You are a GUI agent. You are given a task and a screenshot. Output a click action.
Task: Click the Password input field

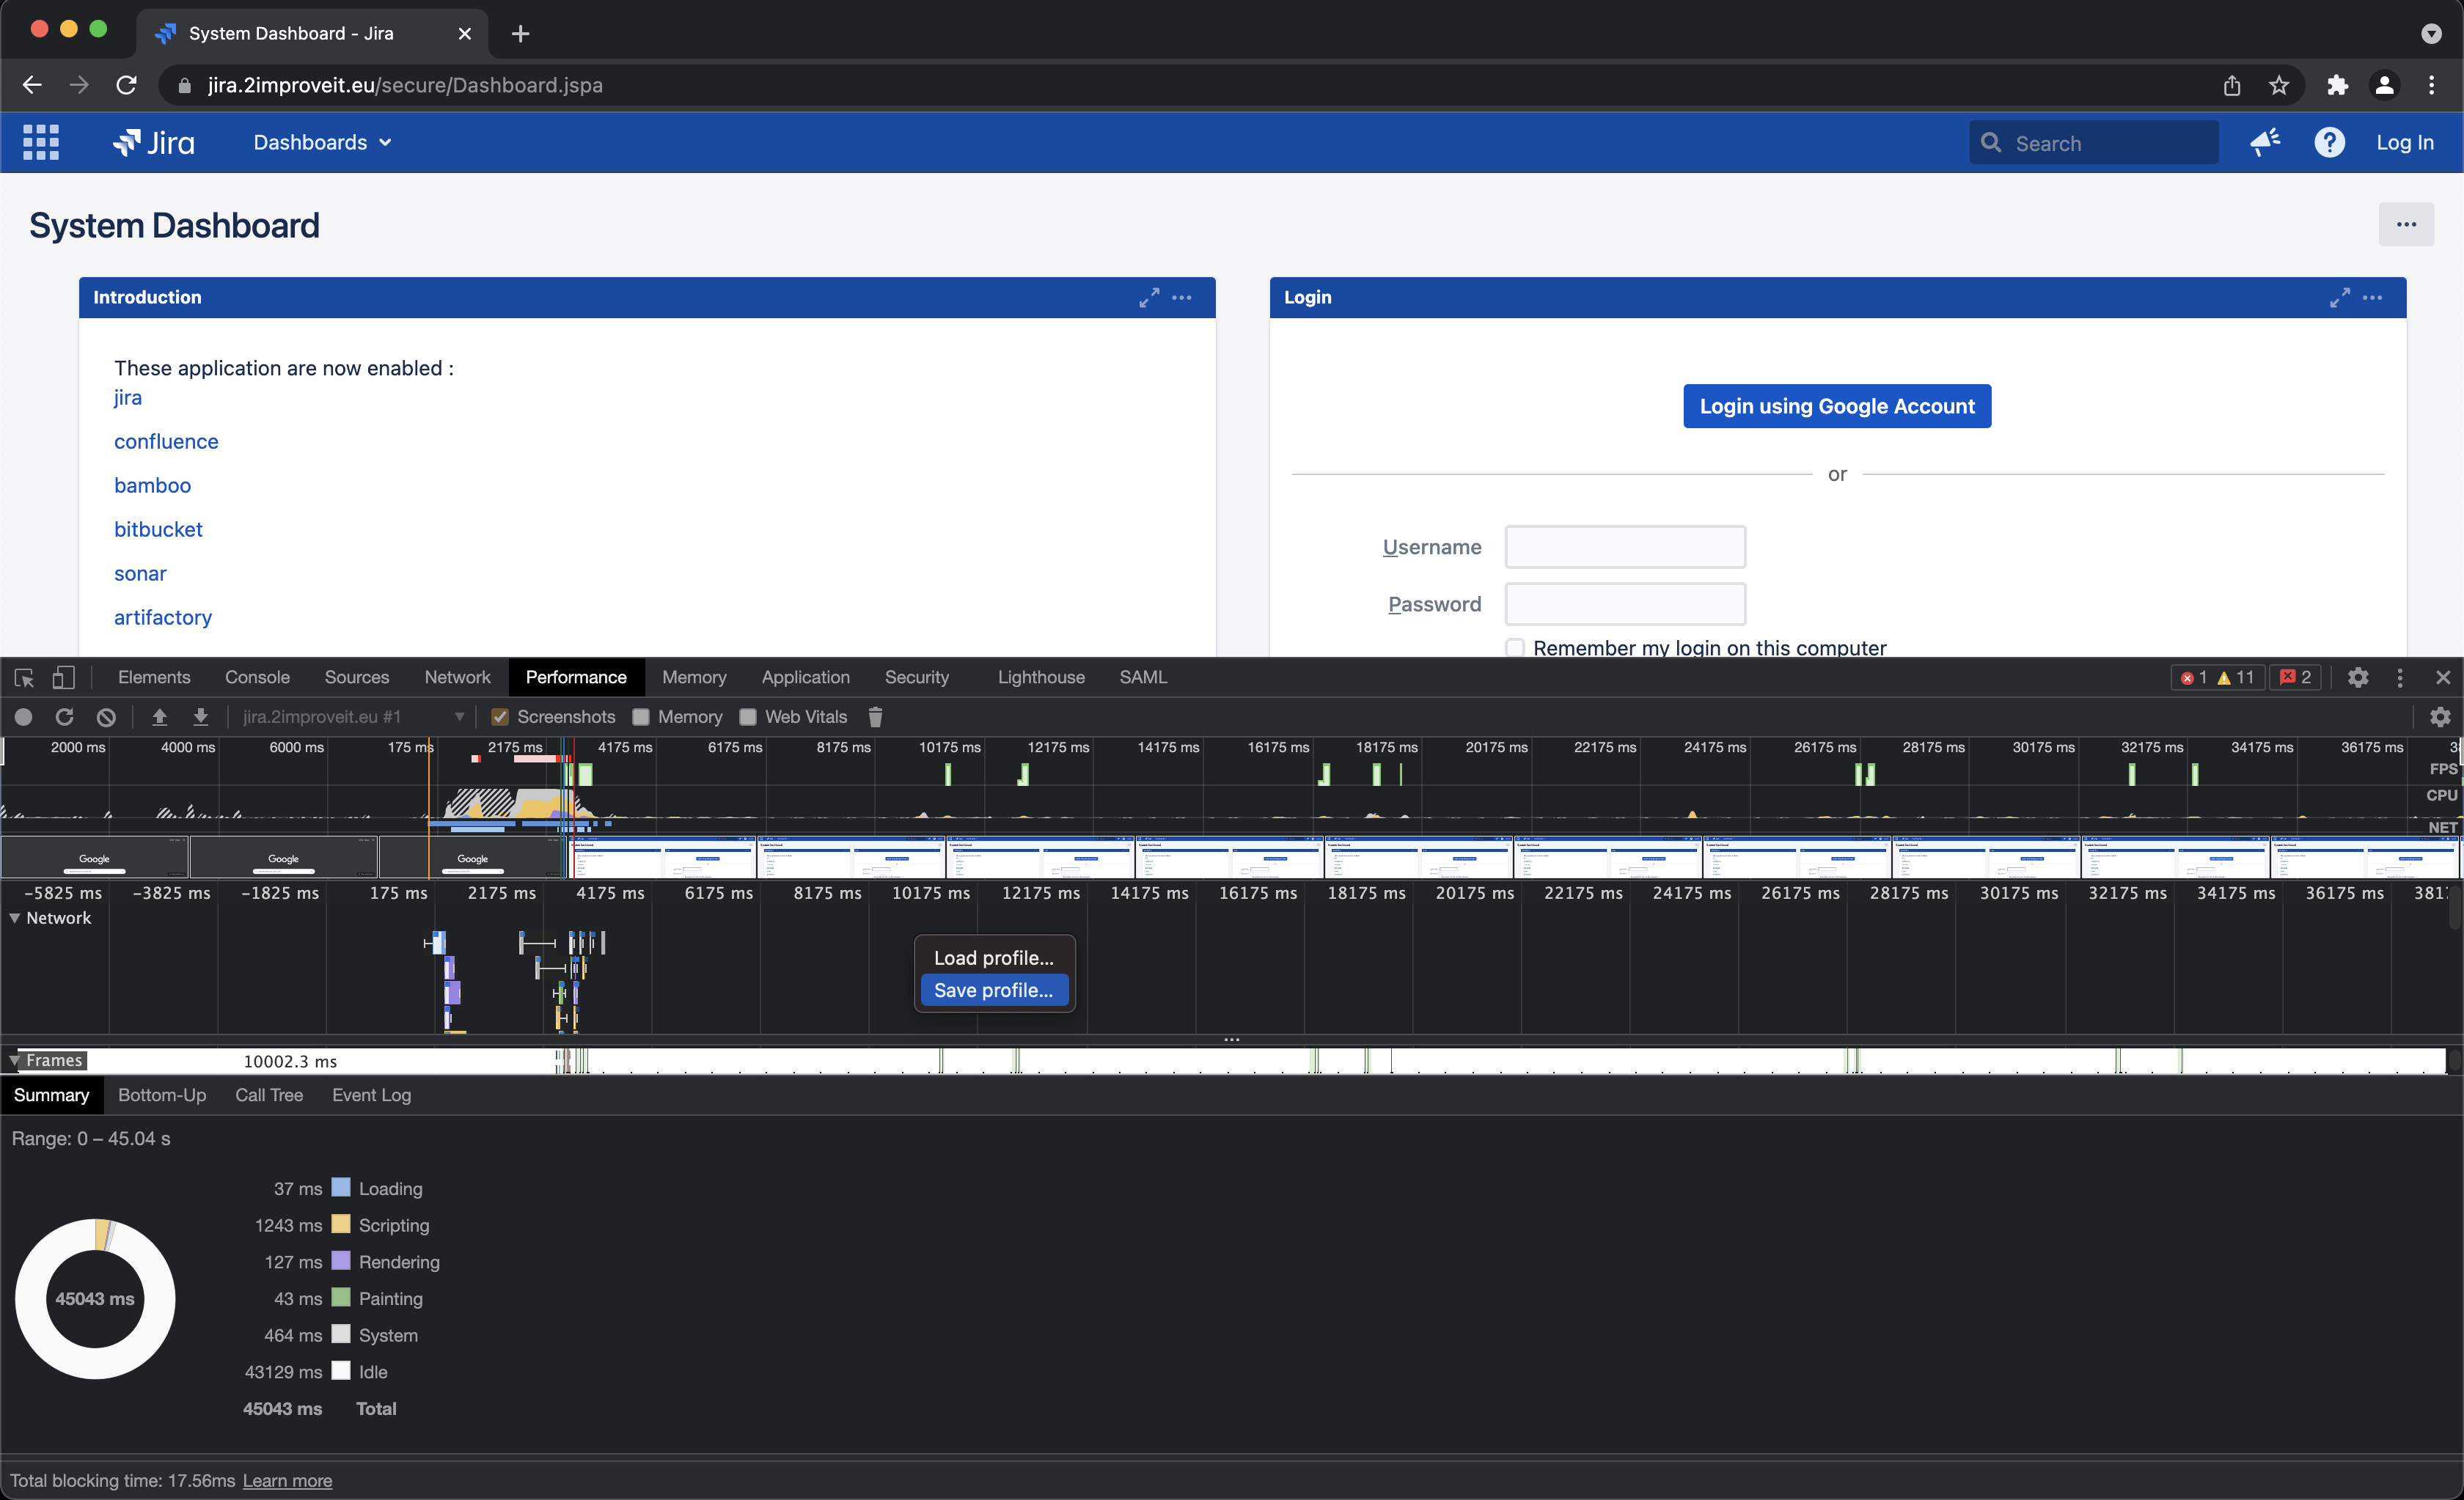coord(1625,604)
